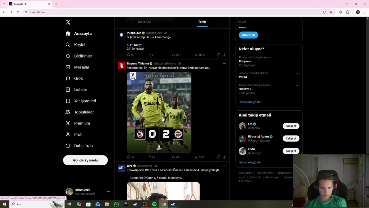Click the X logo in the sidebar
Viewport: 369px width, 208px height.
pos(68,22)
